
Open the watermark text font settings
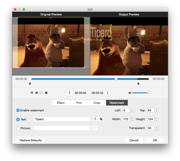click(x=95, y=119)
